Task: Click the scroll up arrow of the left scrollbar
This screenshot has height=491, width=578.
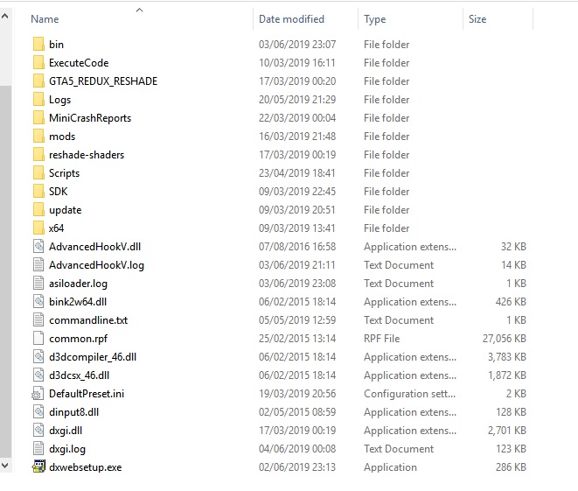Action: click(5, 17)
